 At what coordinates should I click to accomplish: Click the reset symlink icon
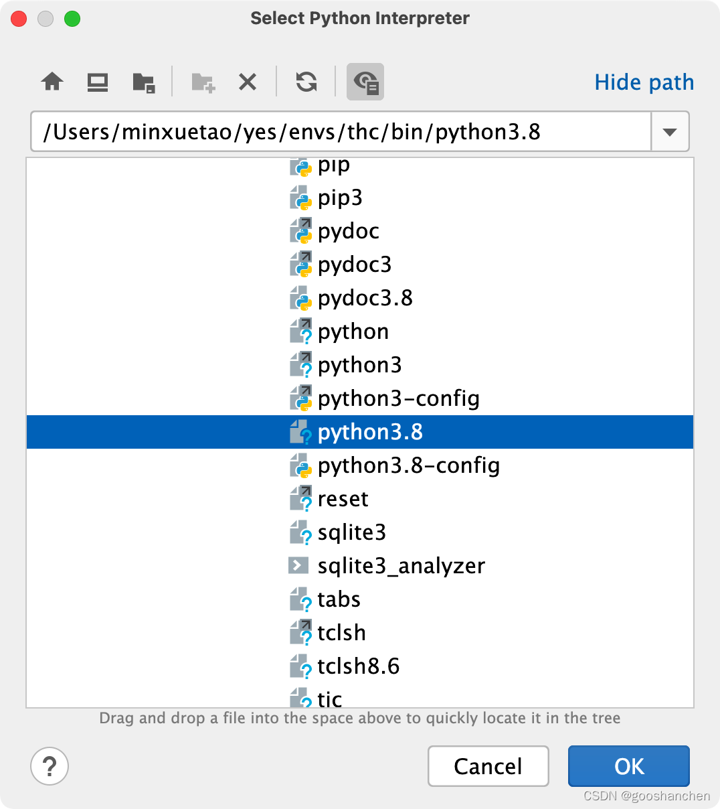coord(300,499)
